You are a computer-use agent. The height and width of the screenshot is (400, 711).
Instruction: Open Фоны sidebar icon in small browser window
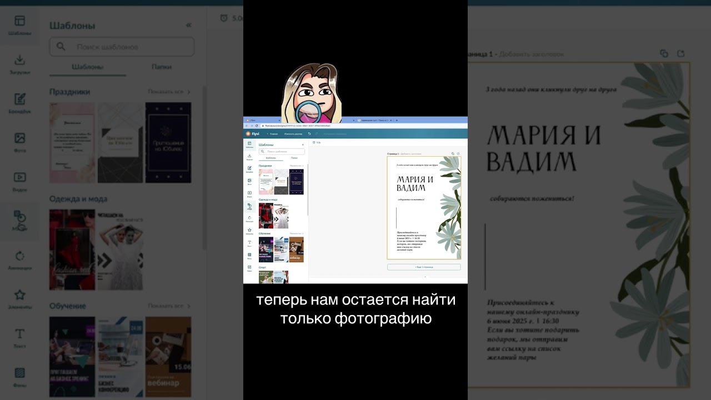tap(249, 256)
